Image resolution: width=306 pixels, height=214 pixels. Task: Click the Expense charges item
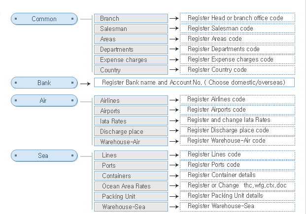(x=131, y=60)
